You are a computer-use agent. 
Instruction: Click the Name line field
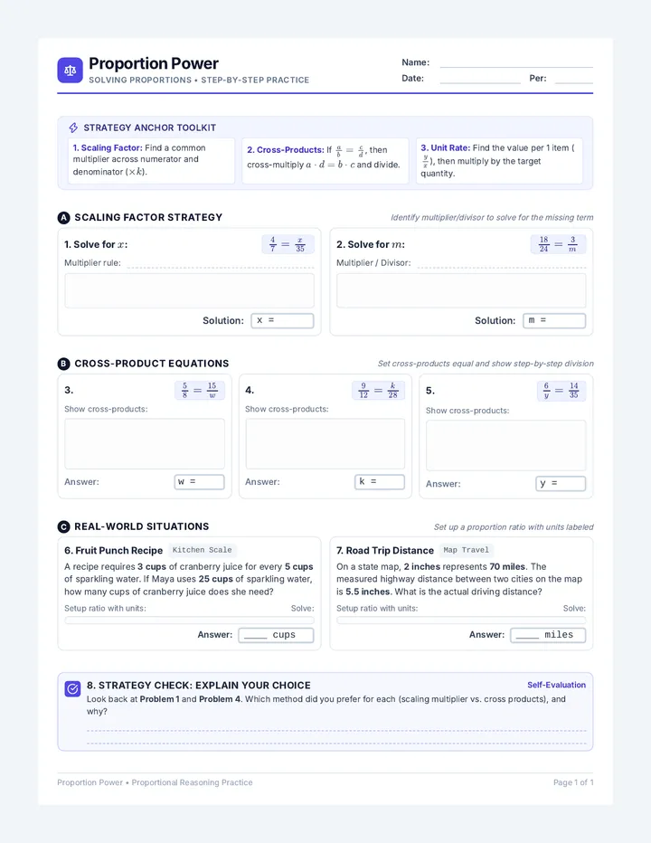[516, 63]
